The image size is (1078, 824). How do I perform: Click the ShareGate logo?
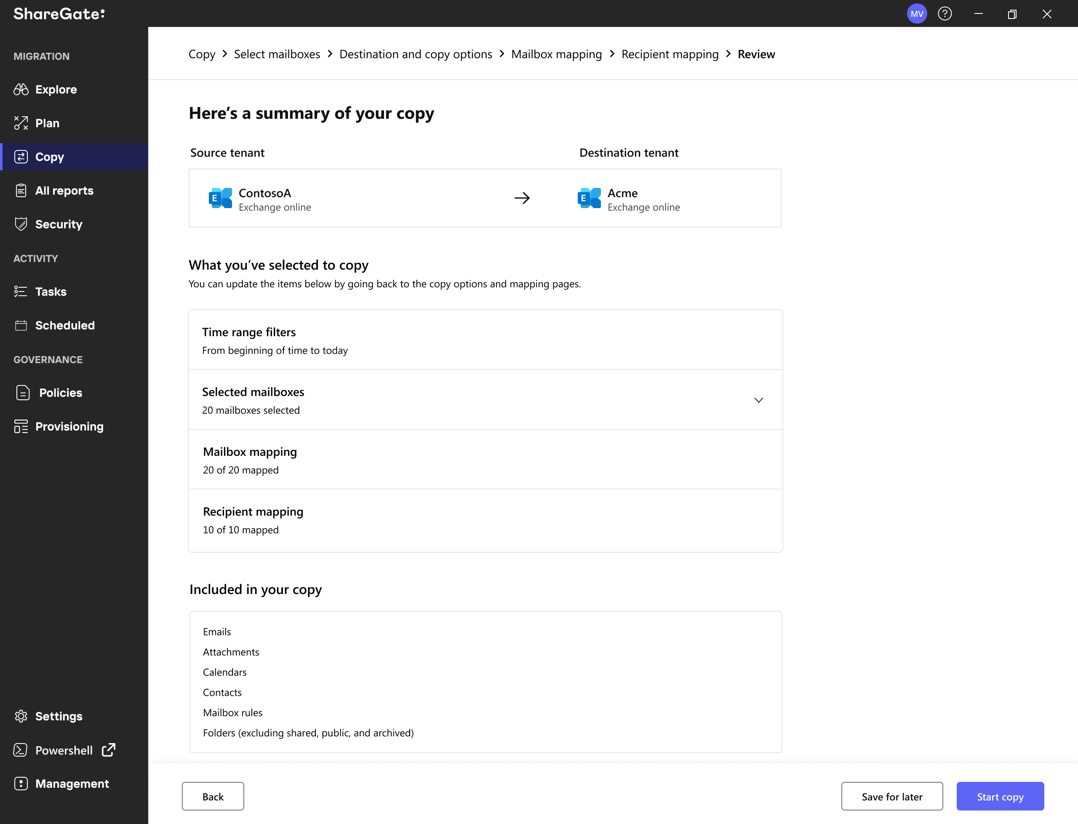coord(59,14)
